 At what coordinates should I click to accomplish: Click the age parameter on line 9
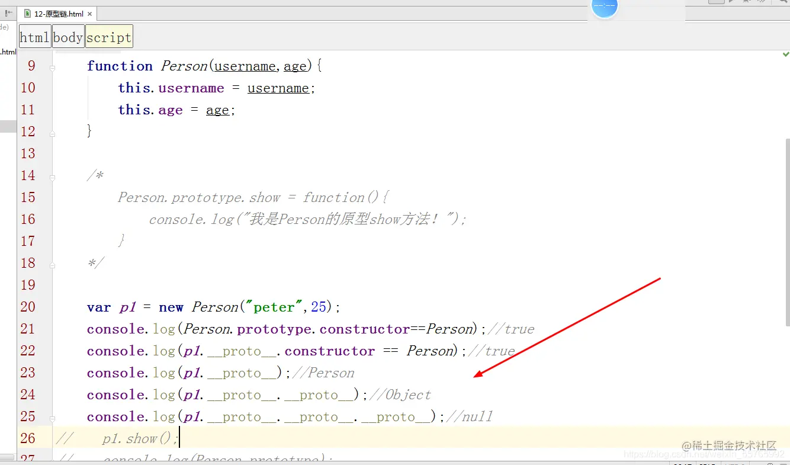pos(295,66)
